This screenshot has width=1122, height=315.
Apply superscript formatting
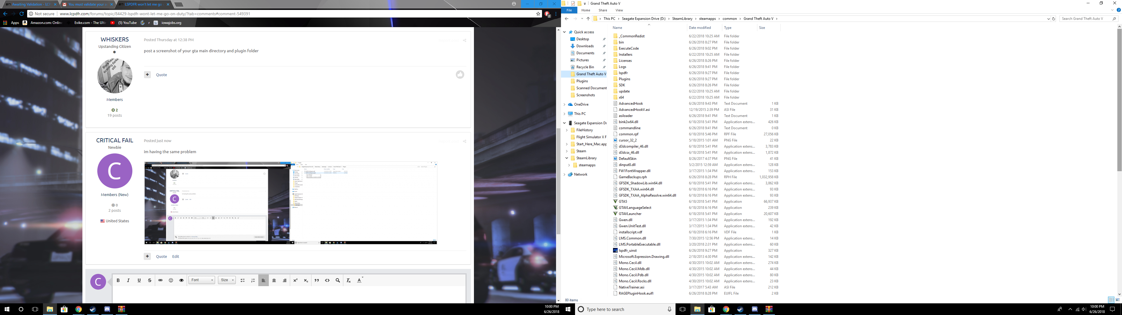(295, 280)
